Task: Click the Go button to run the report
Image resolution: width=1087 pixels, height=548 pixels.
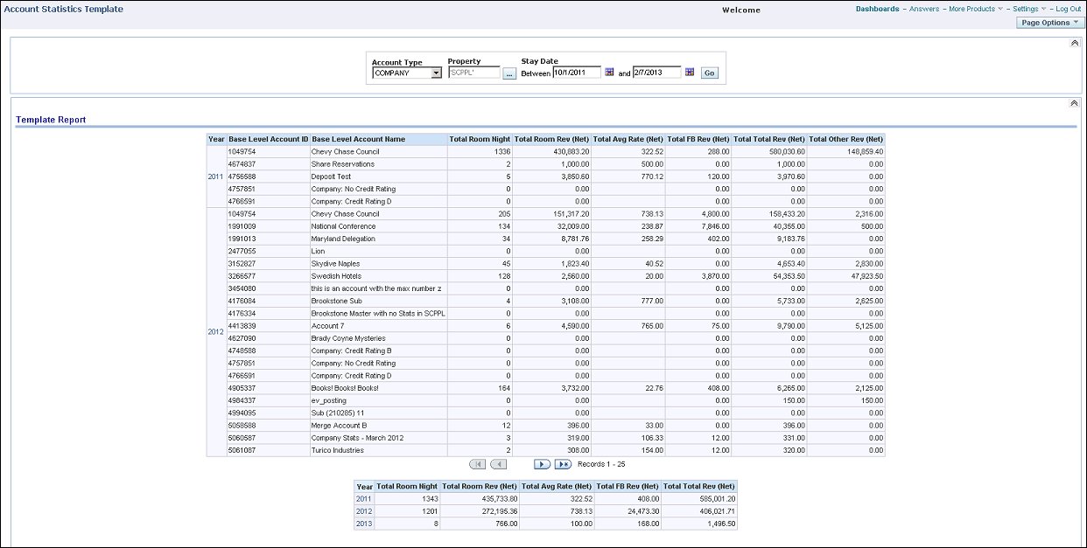Action: point(710,72)
